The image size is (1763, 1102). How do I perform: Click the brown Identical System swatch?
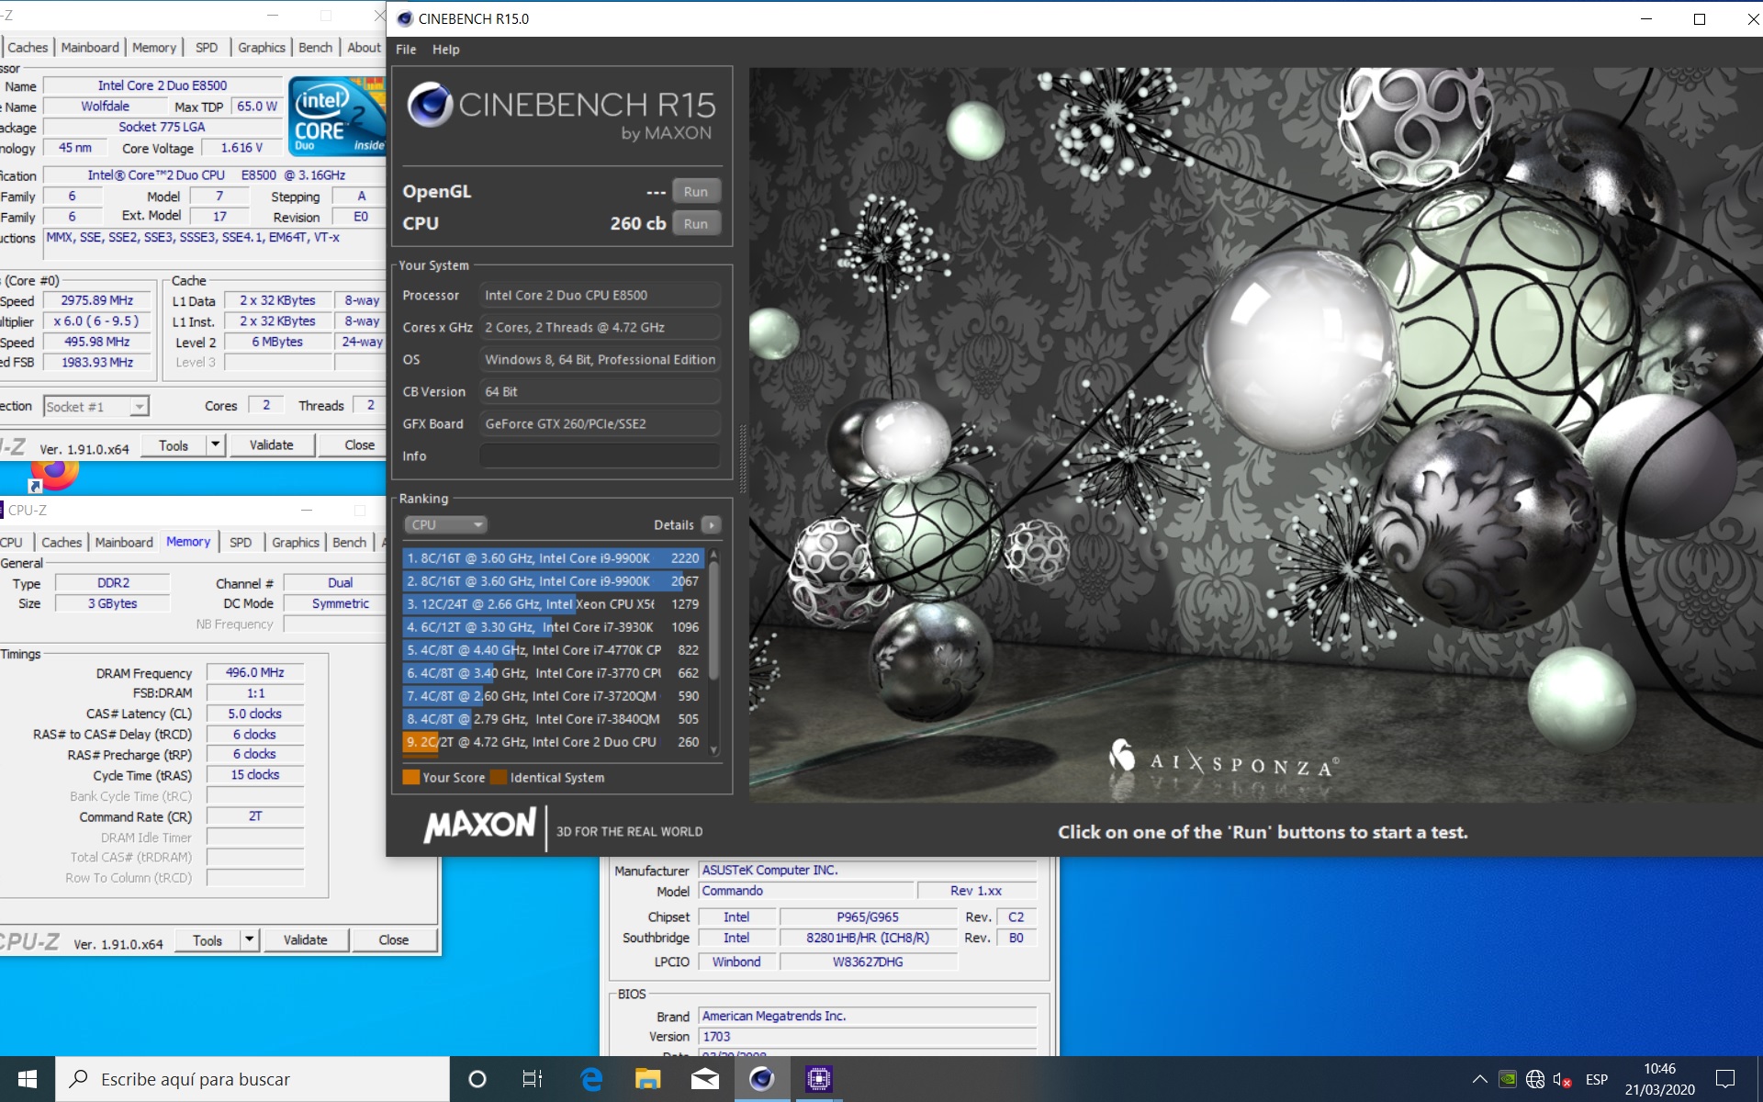[x=499, y=778]
